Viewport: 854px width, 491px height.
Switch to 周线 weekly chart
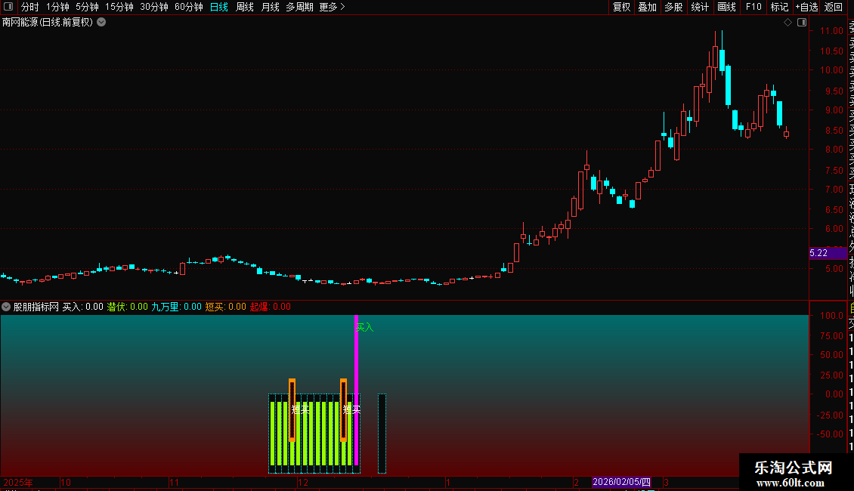[x=245, y=7]
